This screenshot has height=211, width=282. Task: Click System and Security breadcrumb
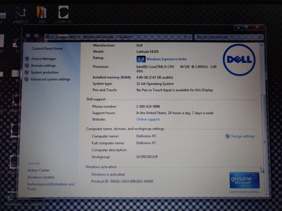pos(98,37)
